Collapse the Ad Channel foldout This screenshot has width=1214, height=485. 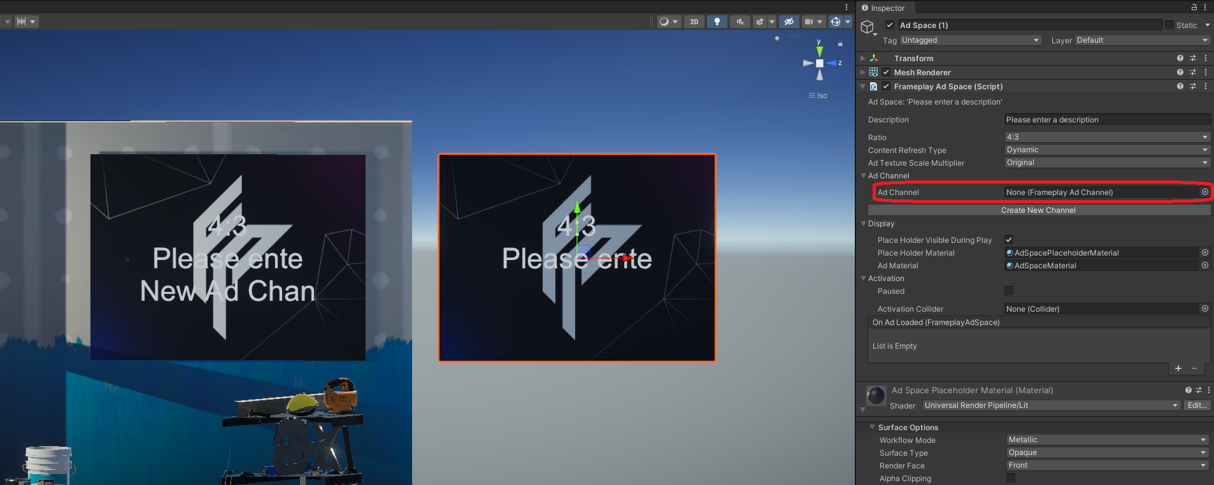[863, 176]
